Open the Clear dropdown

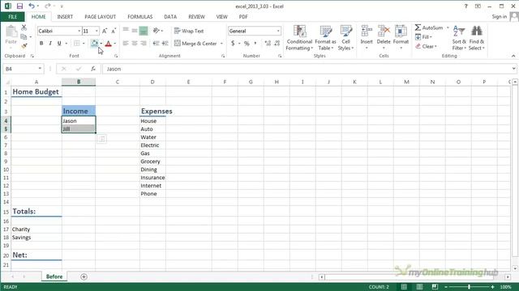pyautogui.click(x=426, y=46)
